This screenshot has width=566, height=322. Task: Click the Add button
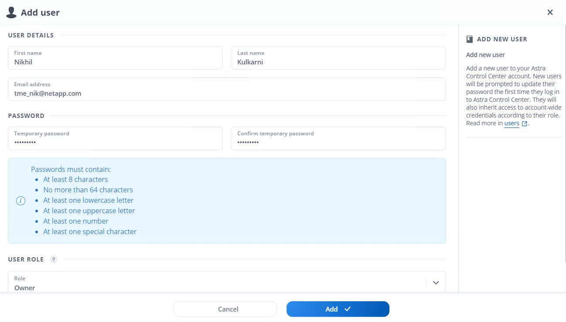tap(338, 309)
